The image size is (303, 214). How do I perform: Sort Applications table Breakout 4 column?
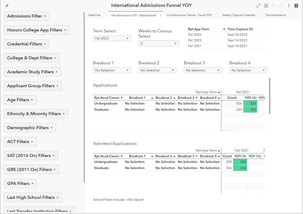[x=219, y=98]
